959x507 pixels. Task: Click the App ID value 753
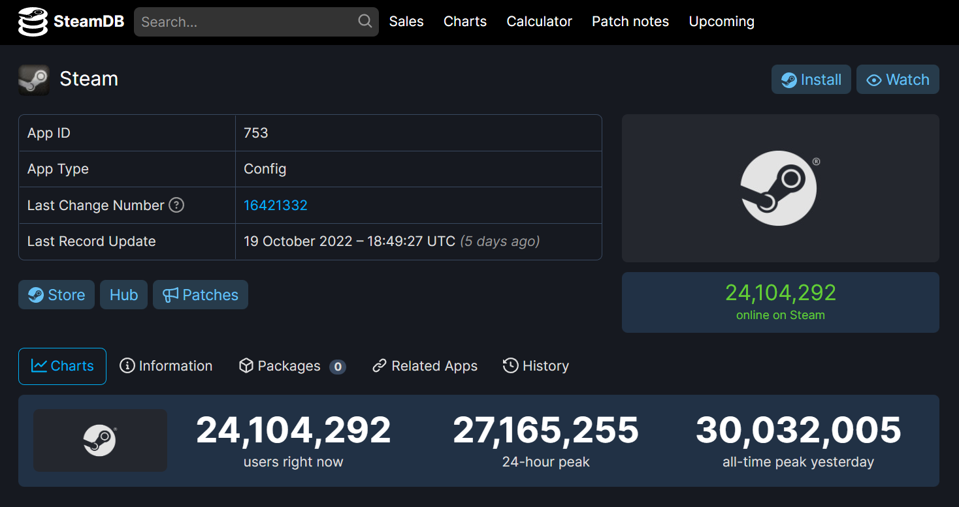coord(256,133)
